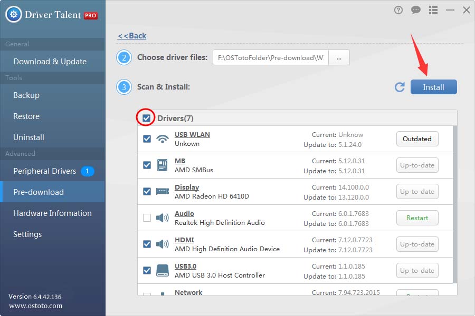
Task: Open the help question mark icon
Action: point(398,11)
